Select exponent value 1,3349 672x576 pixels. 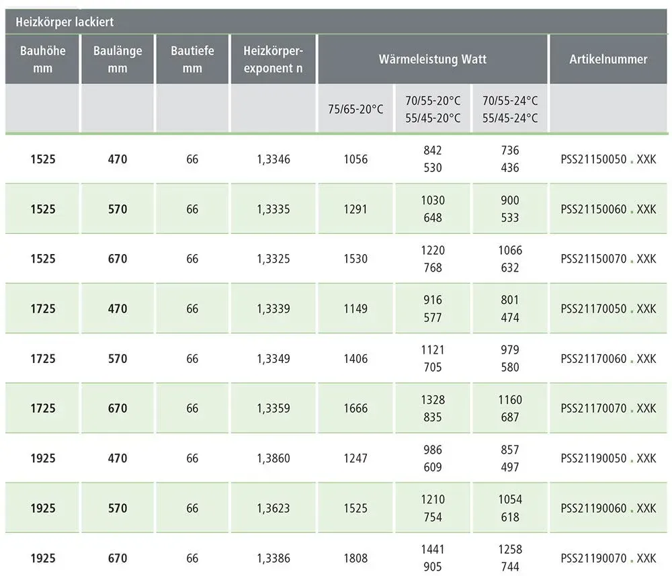(274, 359)
